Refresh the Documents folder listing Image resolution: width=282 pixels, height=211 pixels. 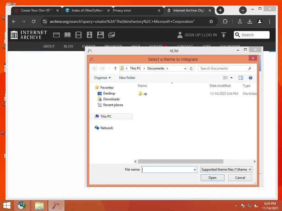pos(191,68)
